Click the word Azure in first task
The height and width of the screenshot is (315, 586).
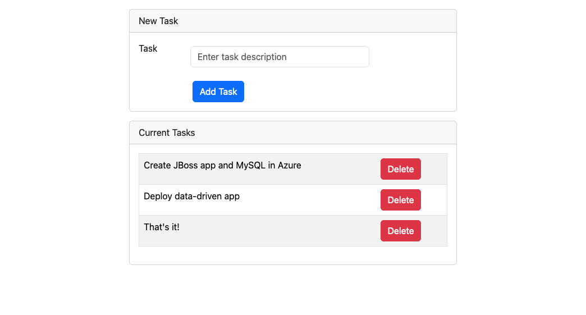[289, 165]
